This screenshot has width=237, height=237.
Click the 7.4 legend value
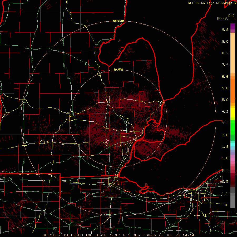225,65
